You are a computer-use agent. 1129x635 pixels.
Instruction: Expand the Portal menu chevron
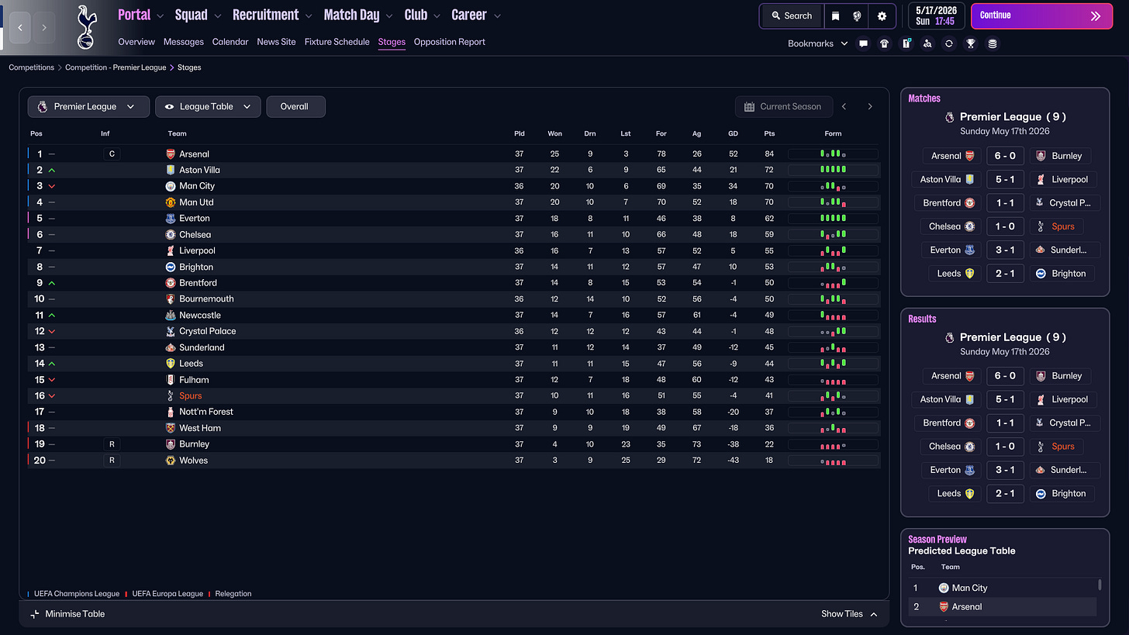161,16
